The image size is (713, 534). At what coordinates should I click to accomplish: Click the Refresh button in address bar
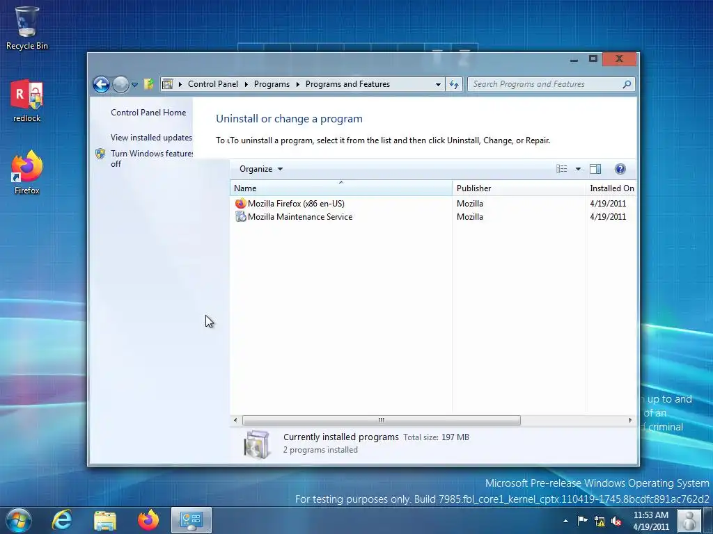coord(454,84)
